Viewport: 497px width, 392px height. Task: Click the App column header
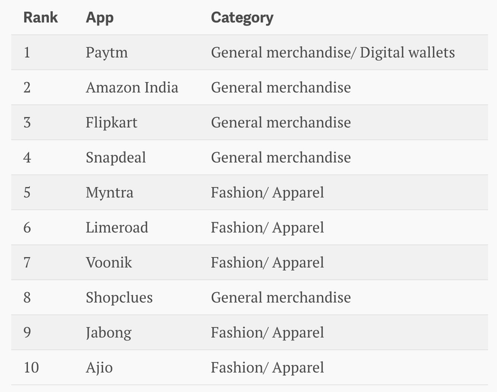[99, 17]
